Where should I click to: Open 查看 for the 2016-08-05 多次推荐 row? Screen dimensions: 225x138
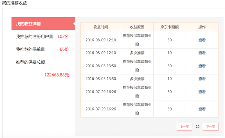point(202,79)
